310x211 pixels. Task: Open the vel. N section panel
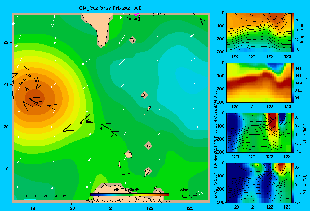point(259,132)
